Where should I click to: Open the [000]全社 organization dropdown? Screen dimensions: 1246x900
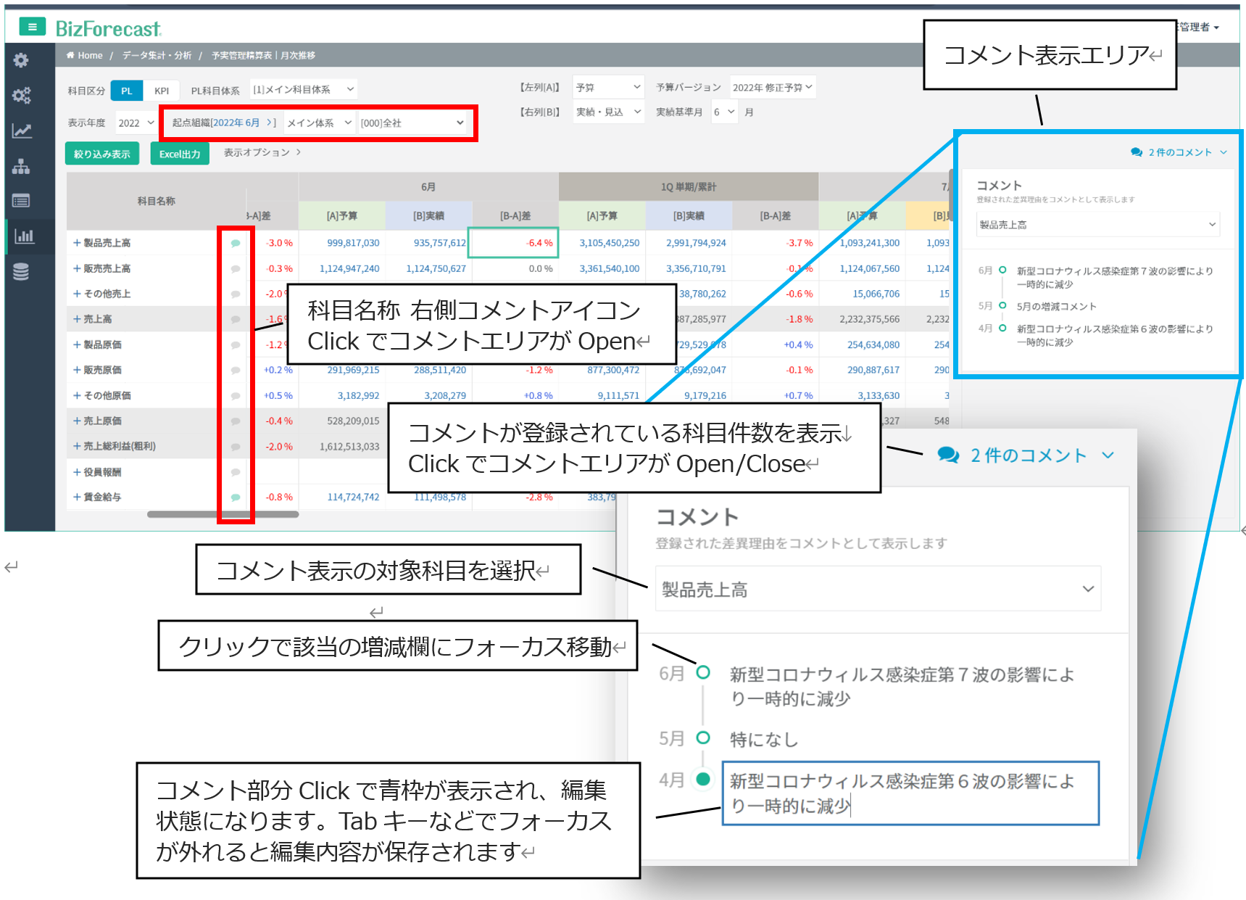pos(412,123)
